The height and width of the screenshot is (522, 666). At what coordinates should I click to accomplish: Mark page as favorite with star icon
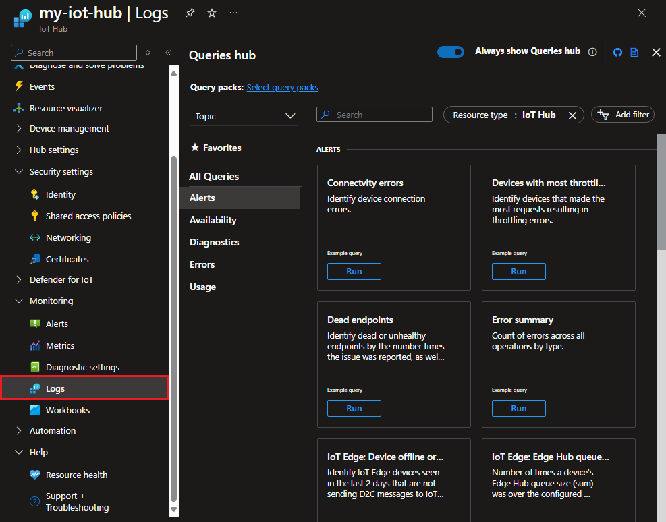(x=212, y=13)
